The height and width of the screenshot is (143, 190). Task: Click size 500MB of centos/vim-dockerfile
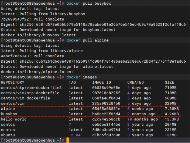pyautogui.click(x=171, y=98)
